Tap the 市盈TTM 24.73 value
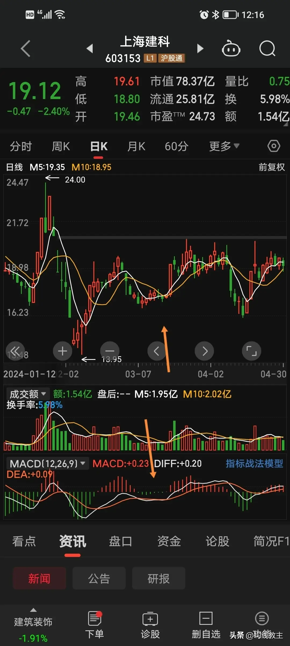Screen dimensions: 290x646 point(183,117)
